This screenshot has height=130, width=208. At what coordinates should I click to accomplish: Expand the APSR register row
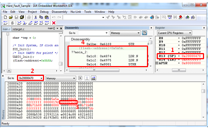[157, 63]
